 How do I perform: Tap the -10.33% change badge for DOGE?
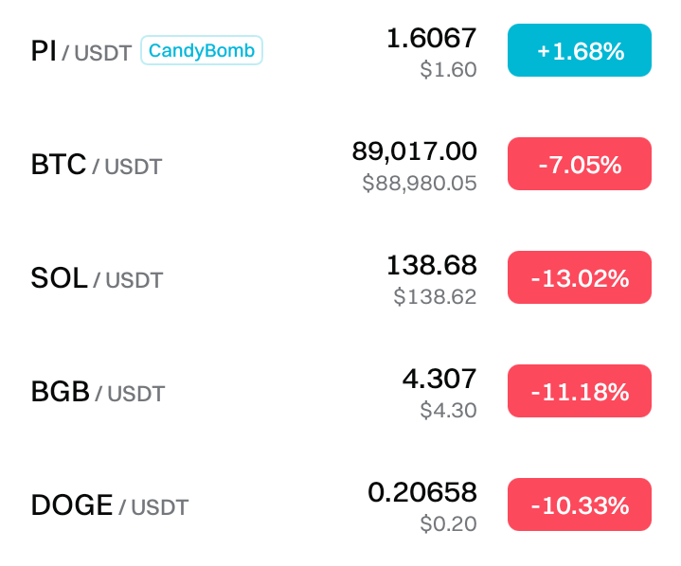[579, 505]
